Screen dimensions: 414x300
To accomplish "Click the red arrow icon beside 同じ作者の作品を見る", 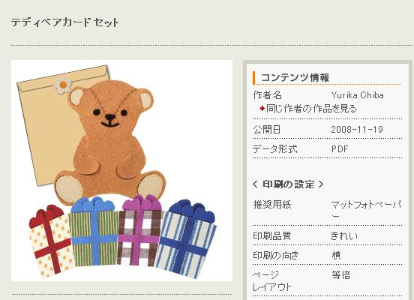I will (262, 108).
